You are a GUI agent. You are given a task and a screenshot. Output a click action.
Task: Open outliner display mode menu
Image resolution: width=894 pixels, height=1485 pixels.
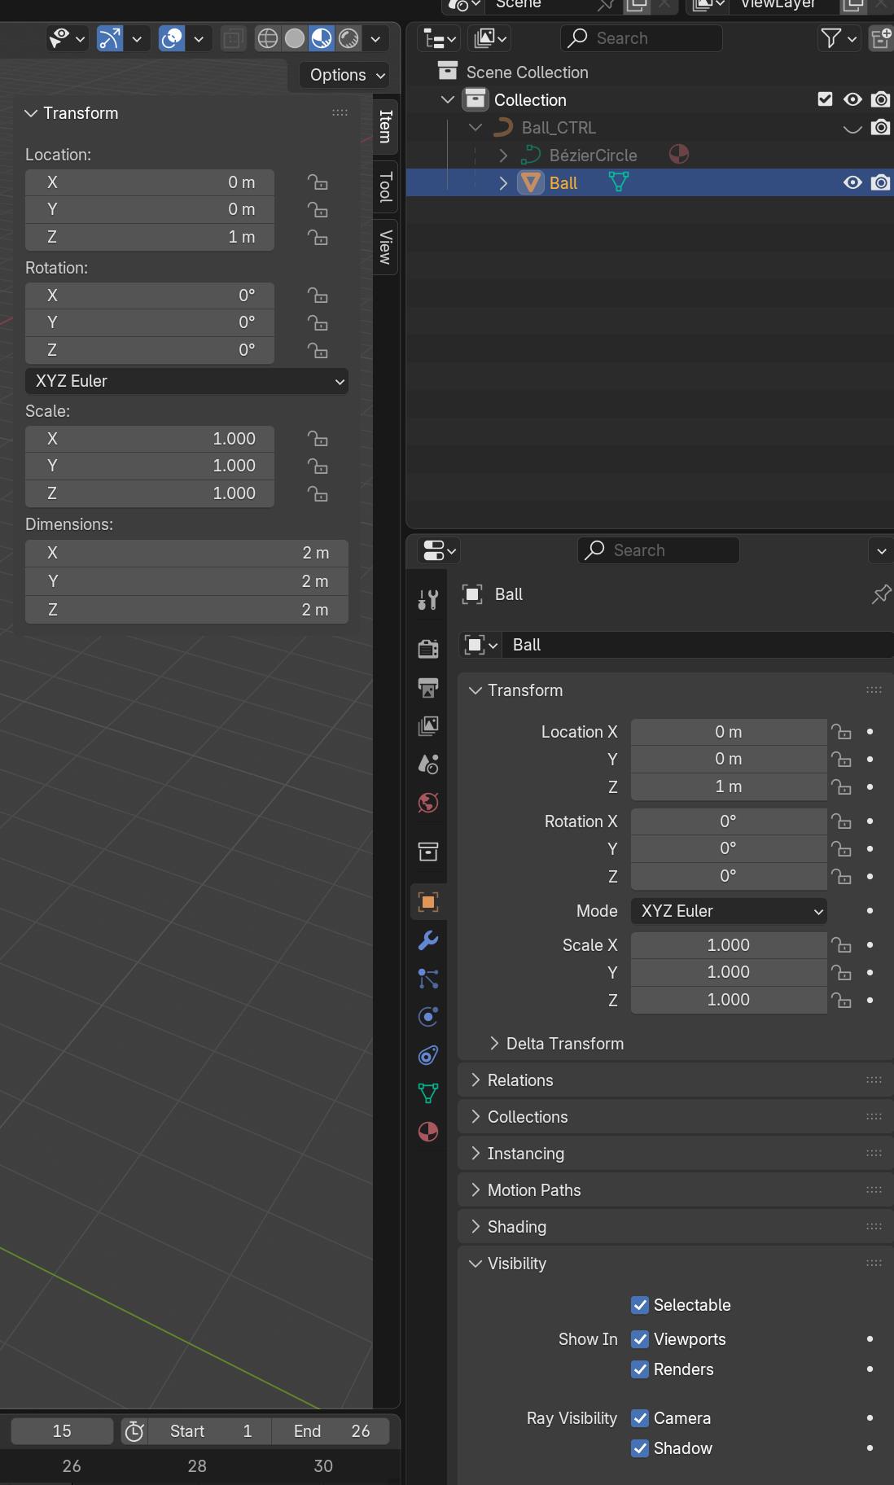coord(490,38)
